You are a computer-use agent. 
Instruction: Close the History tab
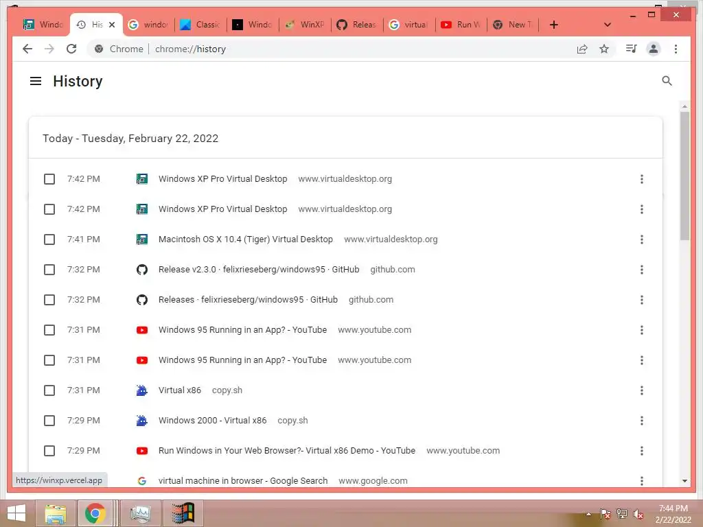coord(112,25)
